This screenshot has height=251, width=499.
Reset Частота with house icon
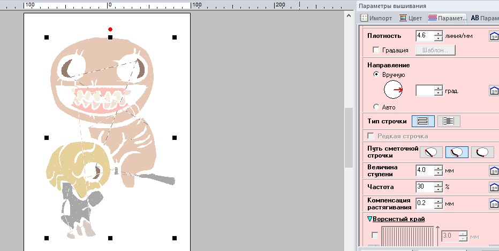tap(494, 187)
